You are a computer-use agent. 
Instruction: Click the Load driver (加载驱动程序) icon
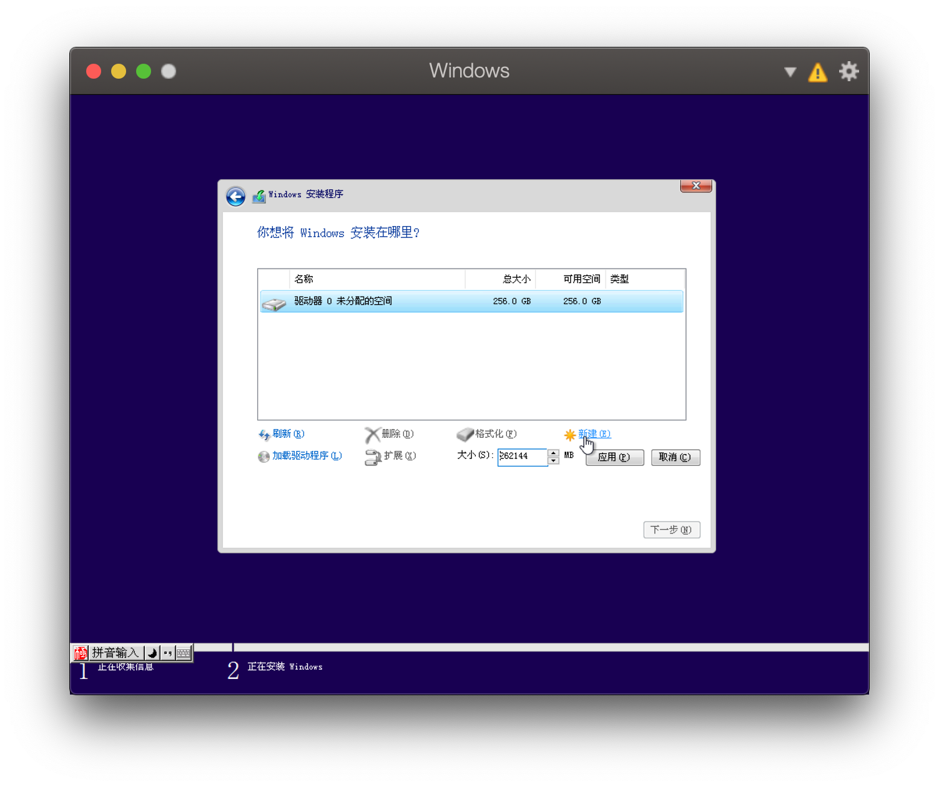click(263, 456)
